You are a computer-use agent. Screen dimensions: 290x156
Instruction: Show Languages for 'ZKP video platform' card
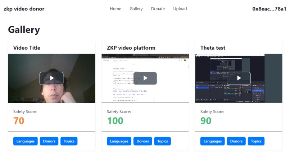point(119,141)
